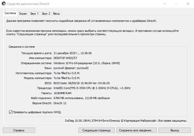This screenshot has height=136, width=194.
Task: Switch to the Система tab
Action: pos(10,13)
